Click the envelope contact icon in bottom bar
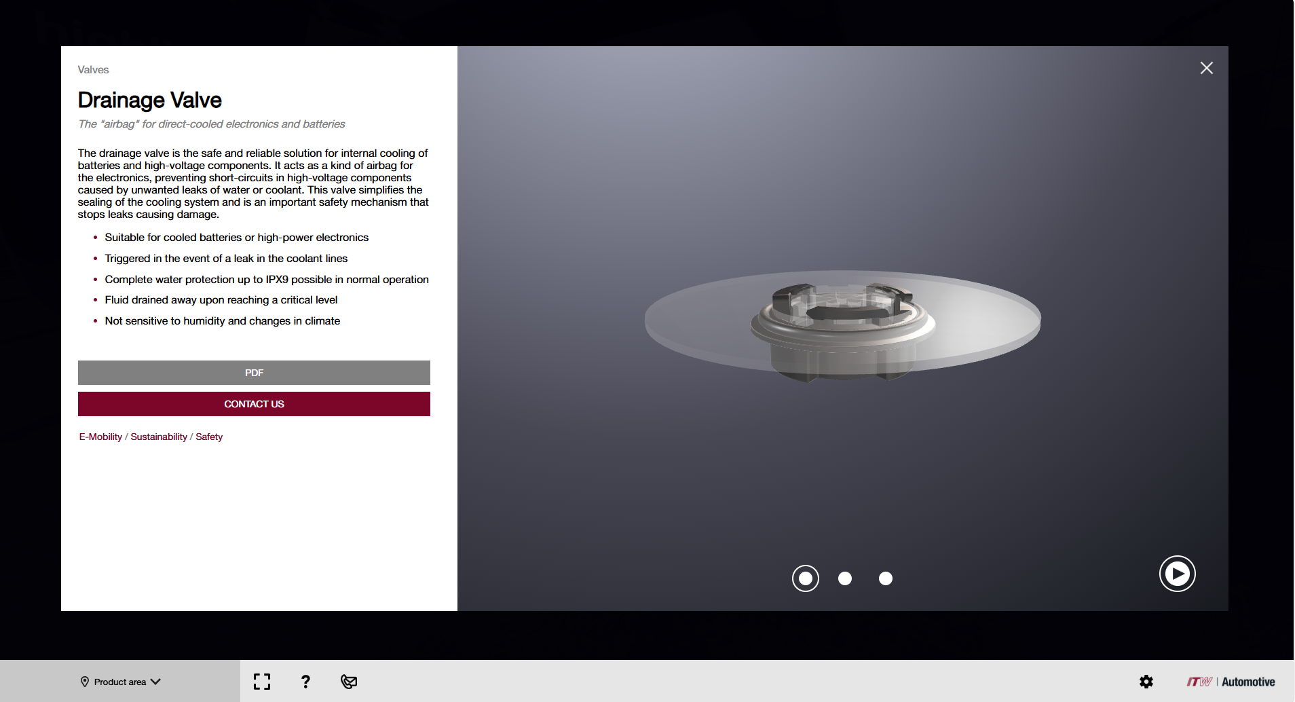Screen dimensions: 1295x702 coord(349,682)
